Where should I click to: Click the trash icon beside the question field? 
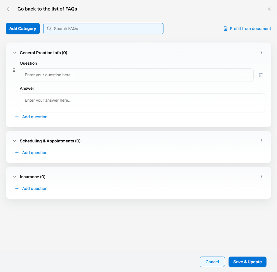[x=261, y=75]
